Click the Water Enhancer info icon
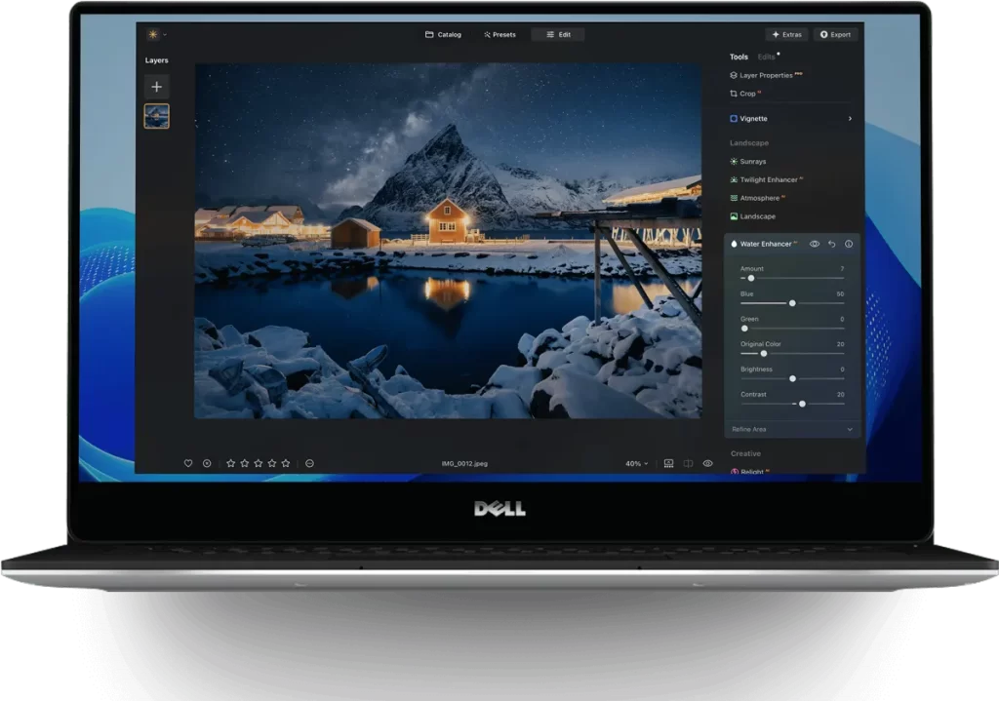The width and height of the screenshot is (999, 701). pyautogui.click(x=849, y=244)
